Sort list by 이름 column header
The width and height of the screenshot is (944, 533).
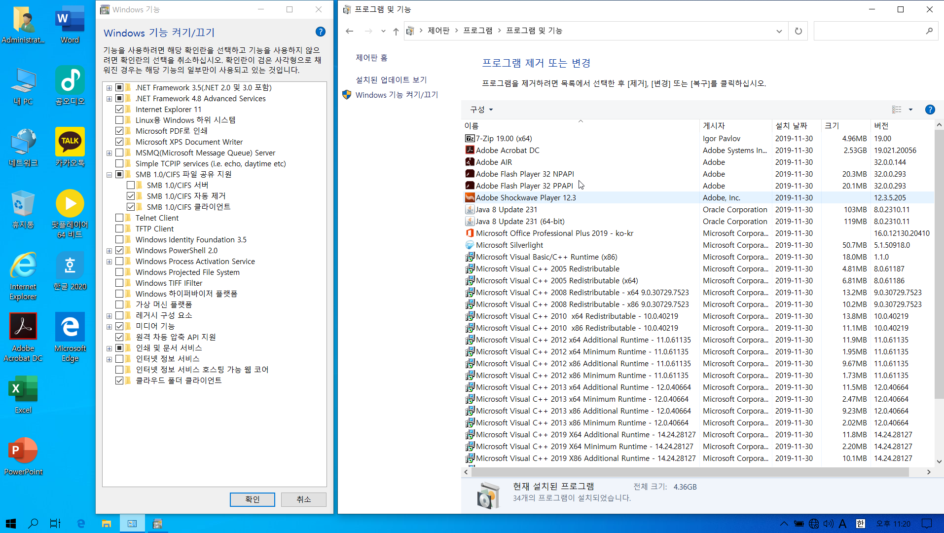point(581,126)
